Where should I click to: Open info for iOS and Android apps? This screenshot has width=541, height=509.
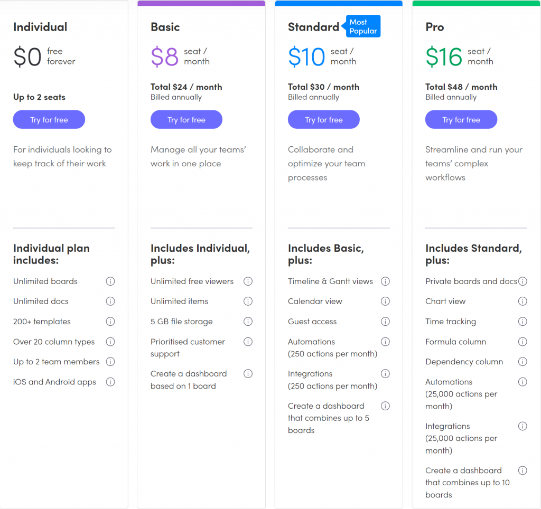110,382
